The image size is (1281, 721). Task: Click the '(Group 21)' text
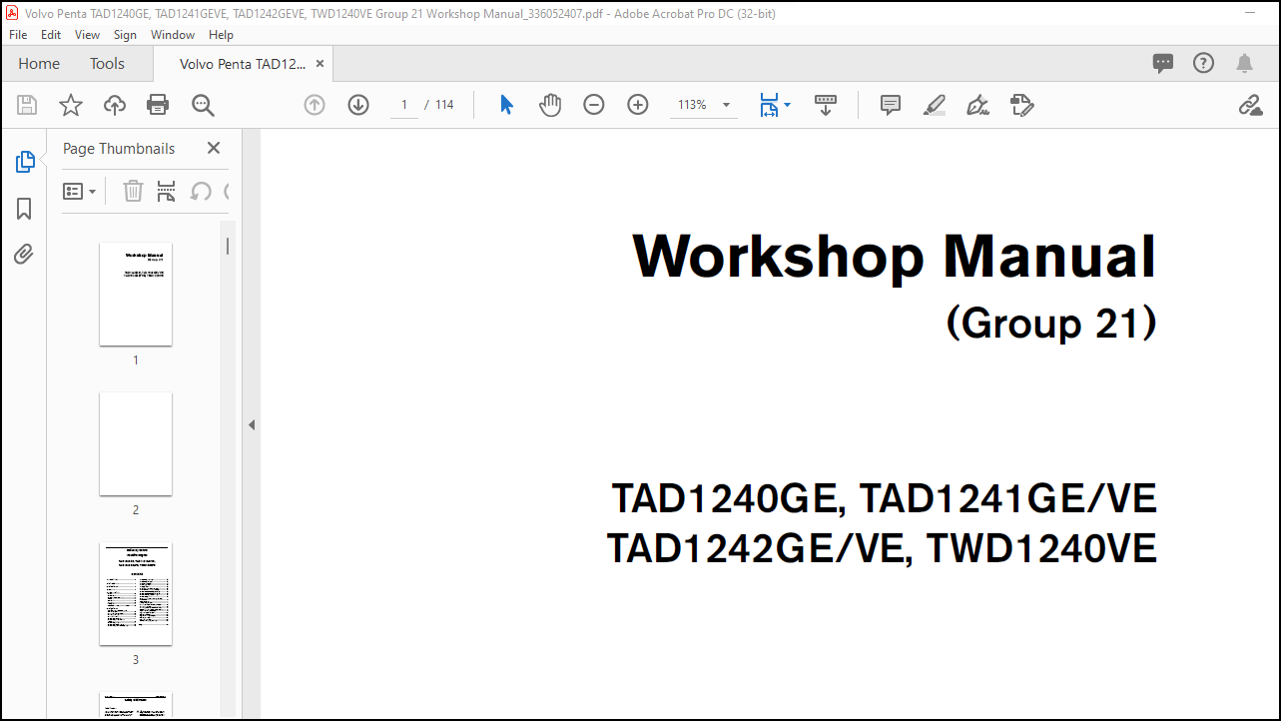(x=1051, y=323)
